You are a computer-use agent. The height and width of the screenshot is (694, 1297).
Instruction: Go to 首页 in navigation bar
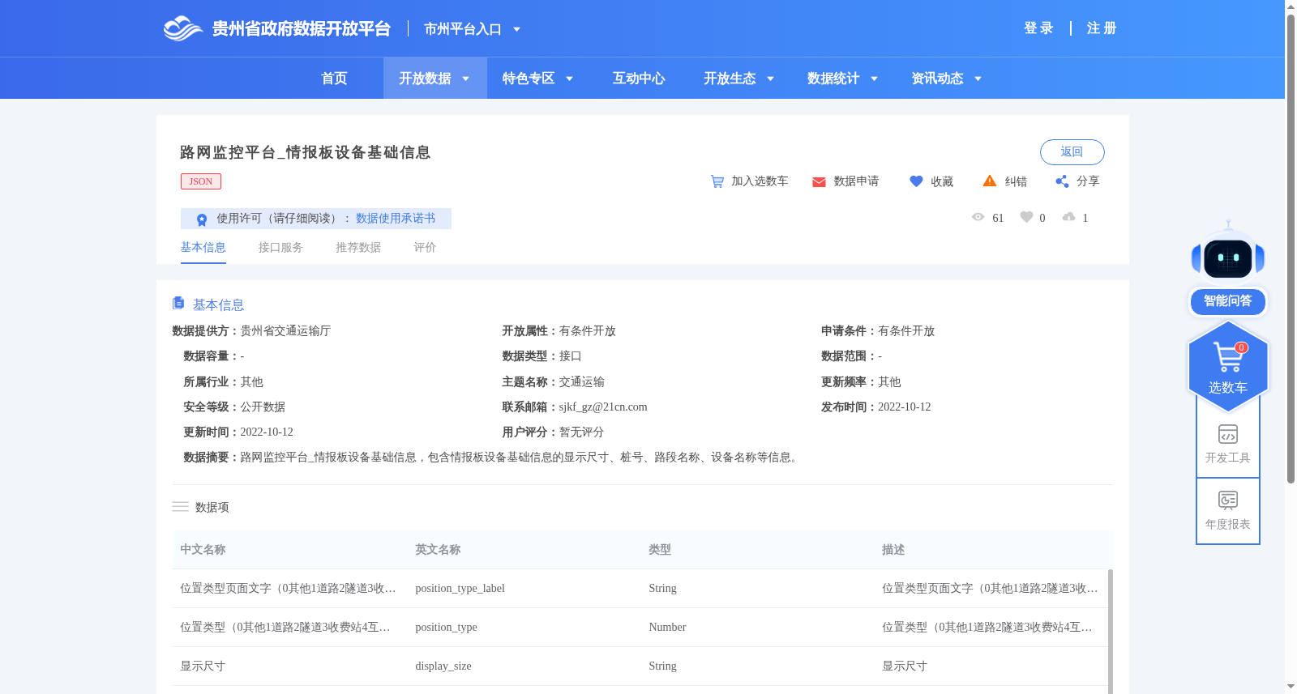click(334, 79)
